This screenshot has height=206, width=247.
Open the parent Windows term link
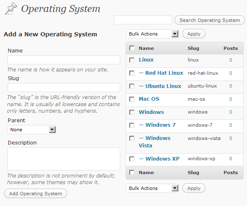151,112
